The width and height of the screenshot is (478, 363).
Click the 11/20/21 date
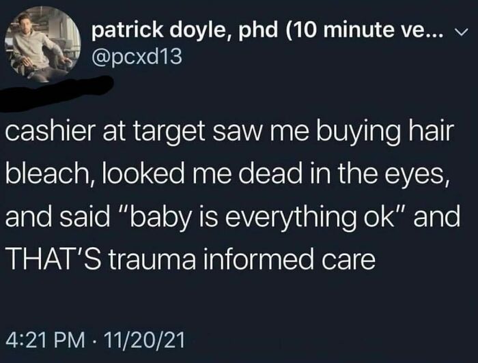[144, 340]
